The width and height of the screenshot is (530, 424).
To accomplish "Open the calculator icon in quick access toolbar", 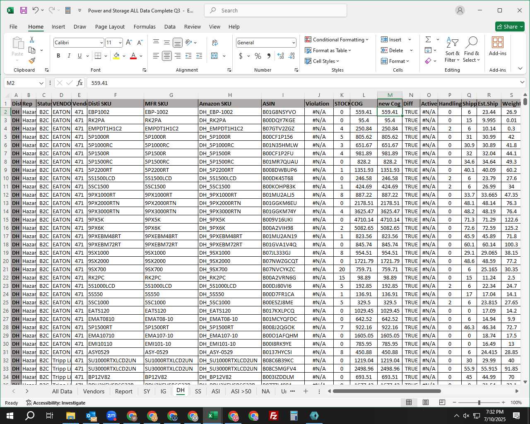I will click(68, 10).
